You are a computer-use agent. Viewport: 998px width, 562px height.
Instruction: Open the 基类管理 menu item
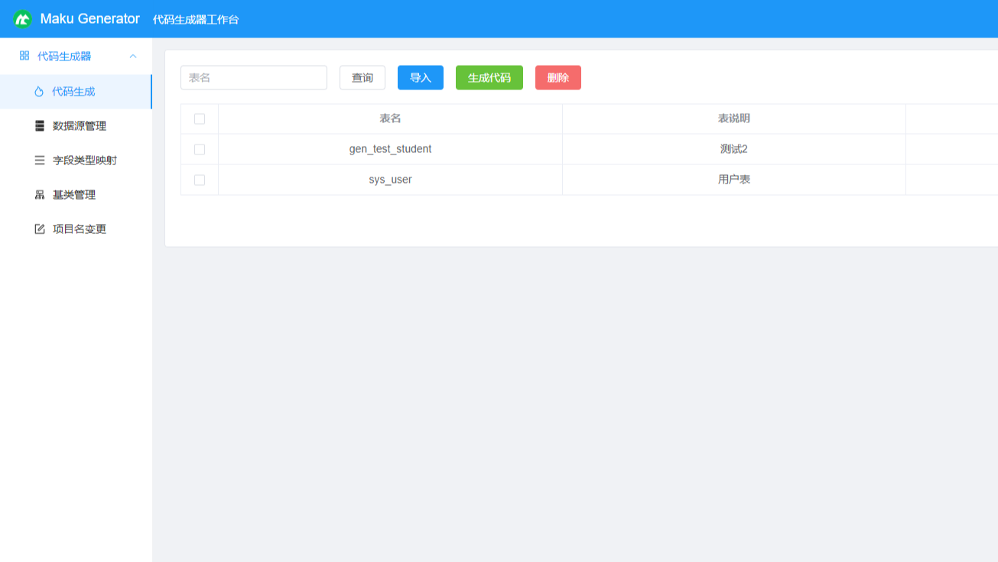click(x=76, y=195)
